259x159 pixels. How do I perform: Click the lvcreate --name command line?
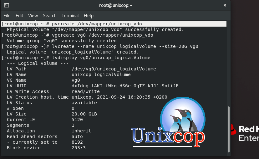[x=100, y=46]
